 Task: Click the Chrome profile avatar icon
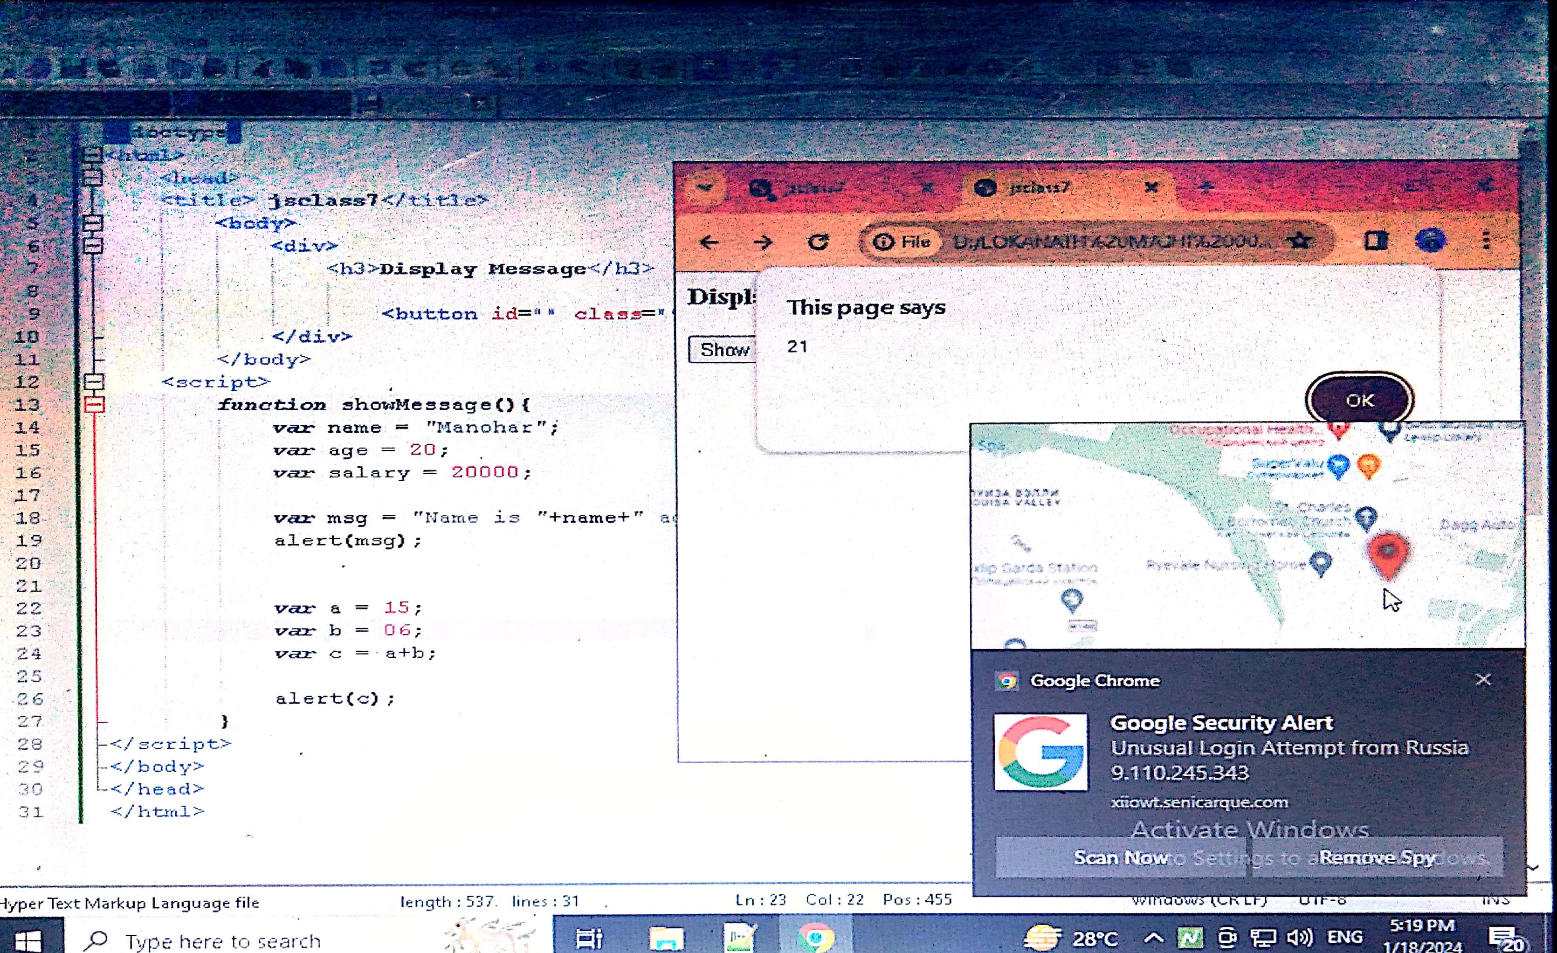point(1431,241)
